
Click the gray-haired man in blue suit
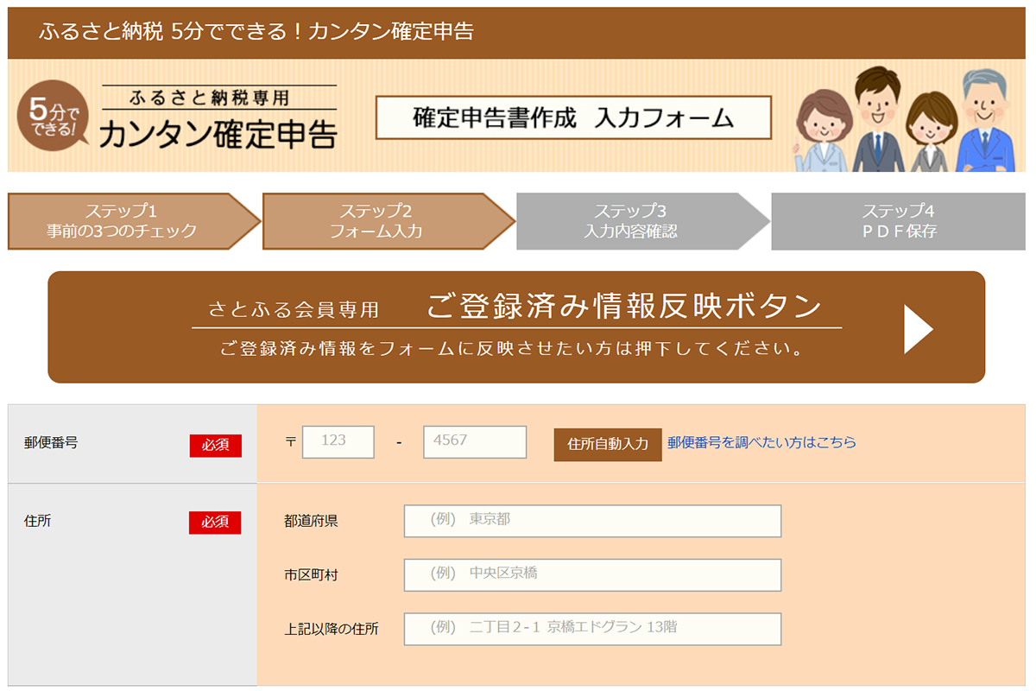[983, 121]
